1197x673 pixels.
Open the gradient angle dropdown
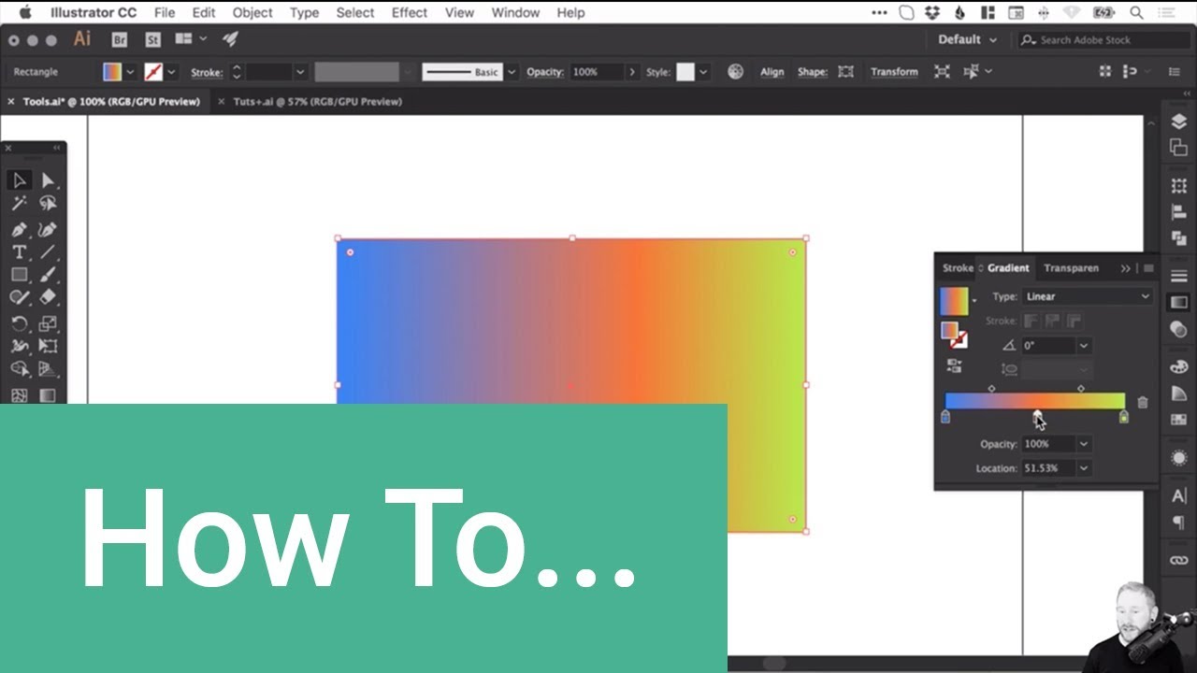(x=1084, y=346)
